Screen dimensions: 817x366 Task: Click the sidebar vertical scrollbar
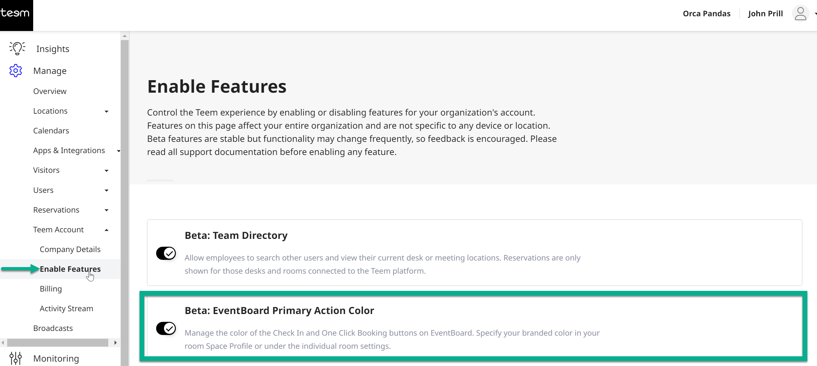coord(125,203)
